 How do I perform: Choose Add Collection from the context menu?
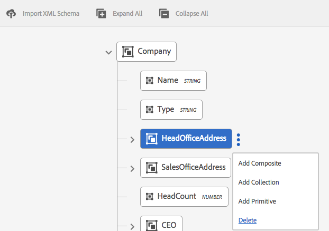pyautogui.click(x=259, y=182)
